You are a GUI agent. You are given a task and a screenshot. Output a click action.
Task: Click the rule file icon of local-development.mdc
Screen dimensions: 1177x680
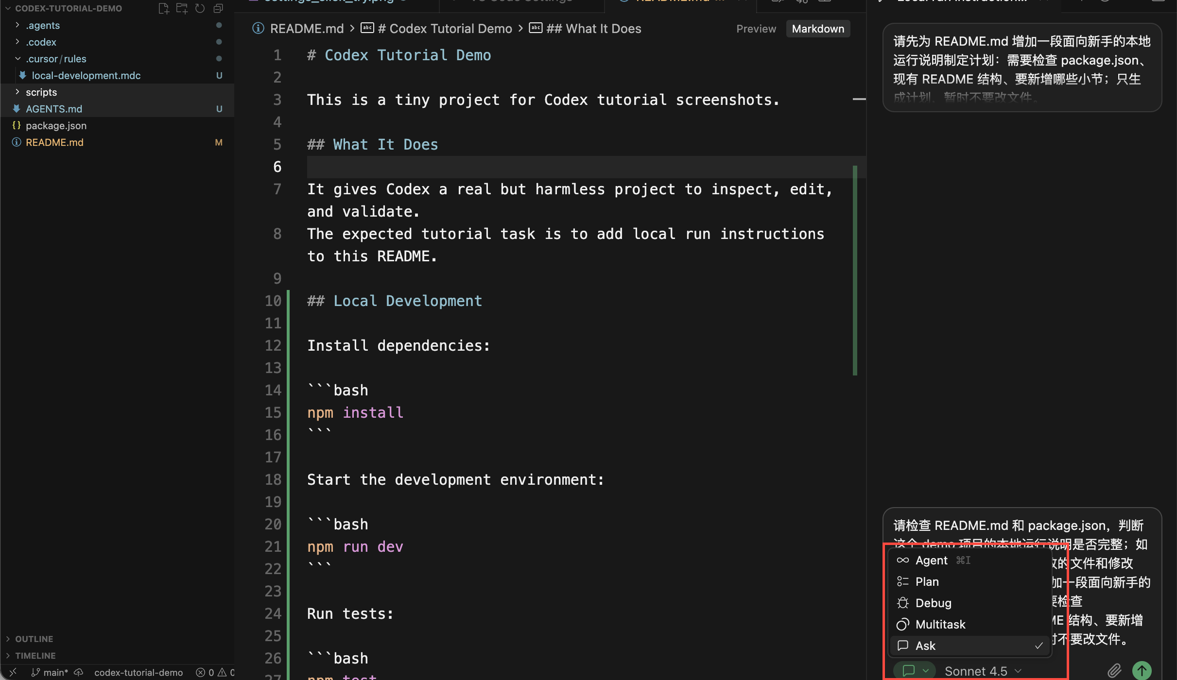[x=22, y=75]
